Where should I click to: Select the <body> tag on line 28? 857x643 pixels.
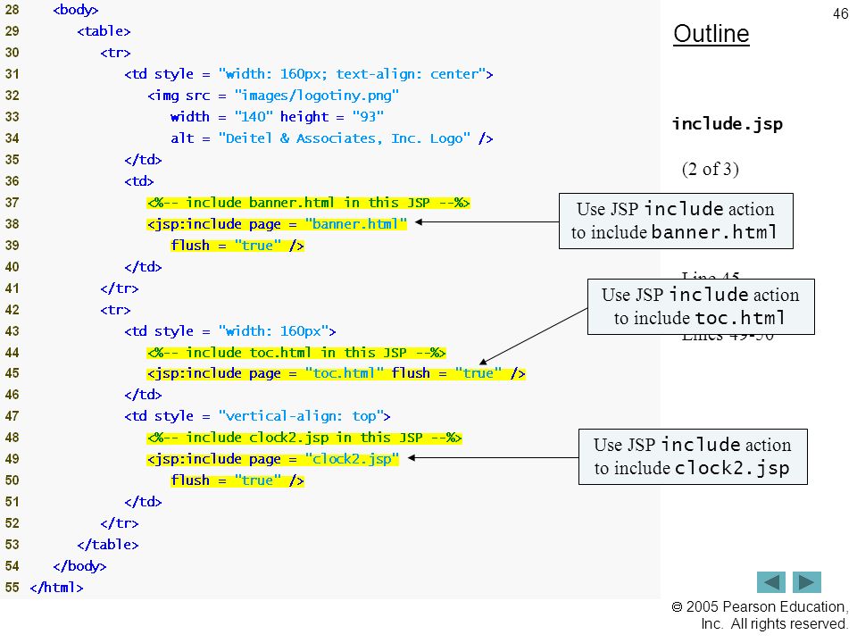click(x=75, y=11)
